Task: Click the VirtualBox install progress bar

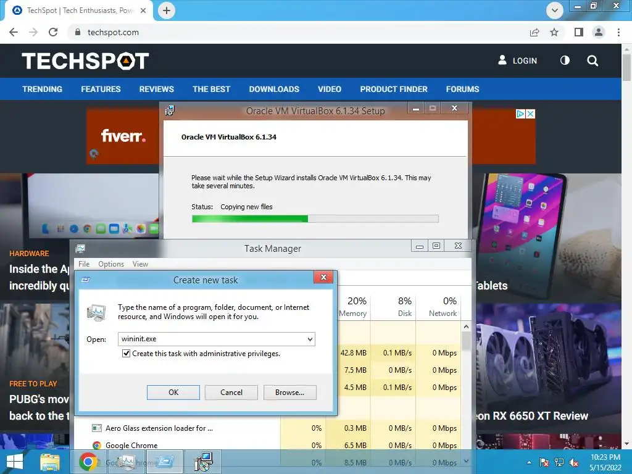Action: pos(315,219)
